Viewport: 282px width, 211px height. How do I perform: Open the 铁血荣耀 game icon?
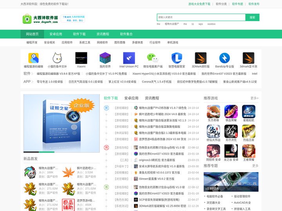[231, 111]
